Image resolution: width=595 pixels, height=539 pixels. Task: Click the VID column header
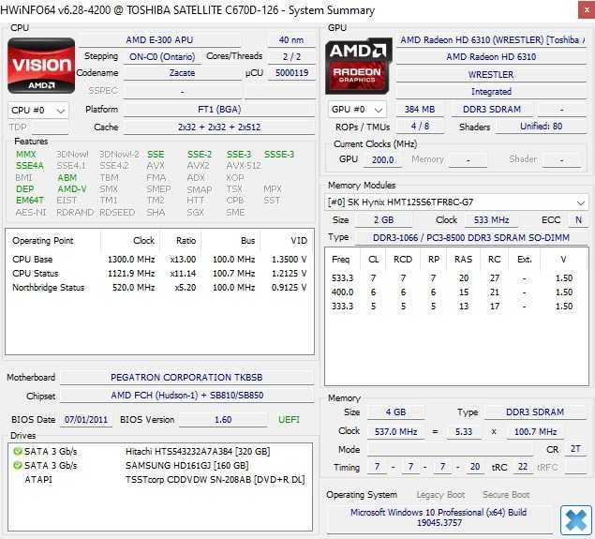299,241
